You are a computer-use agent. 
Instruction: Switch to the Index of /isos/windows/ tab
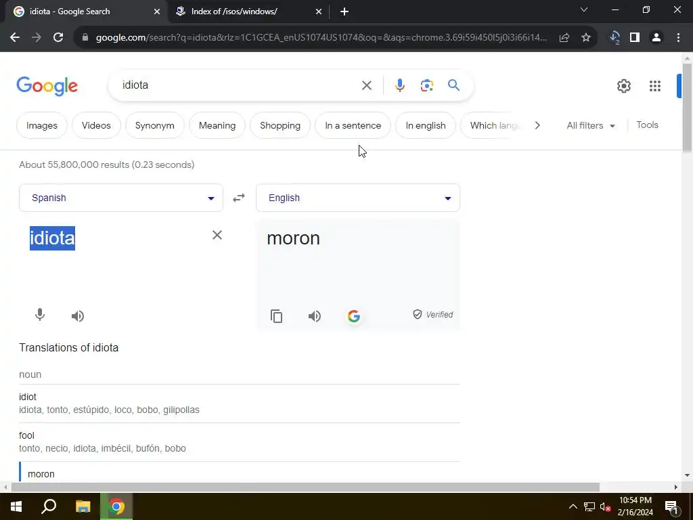coord(249,12)
